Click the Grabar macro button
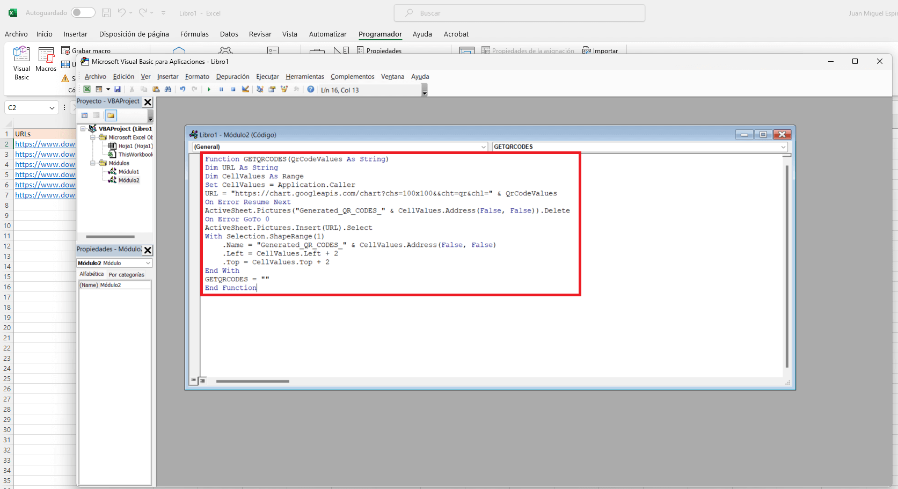The image size is (898, 489). click(86, 50)
